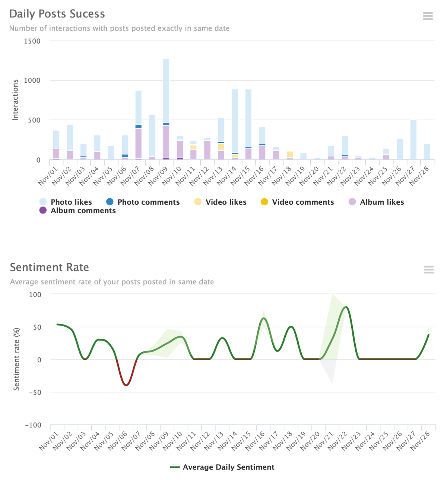Select the Nov/07 stacked bar

click(x=139, y=108)
